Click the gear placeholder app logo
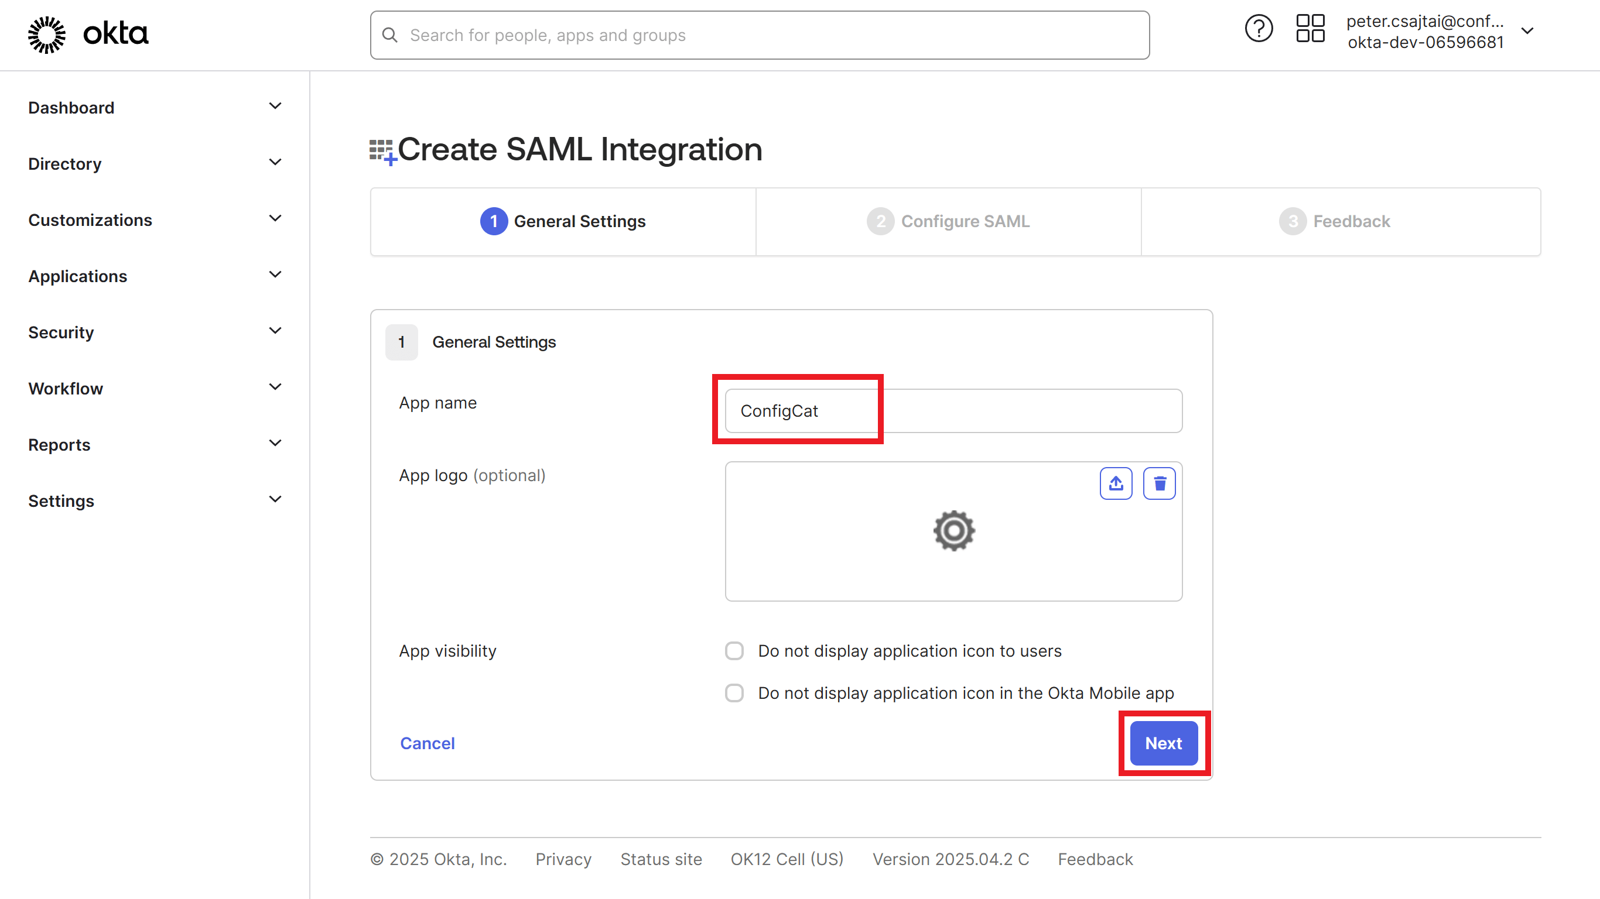The image size is (1600, 899). pos(953,531)
